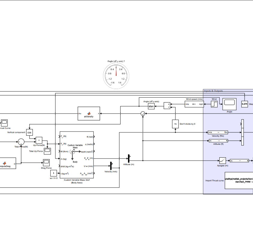Select the Wind step block
This screenshot has height=252, width=253.
pos(214,104)
